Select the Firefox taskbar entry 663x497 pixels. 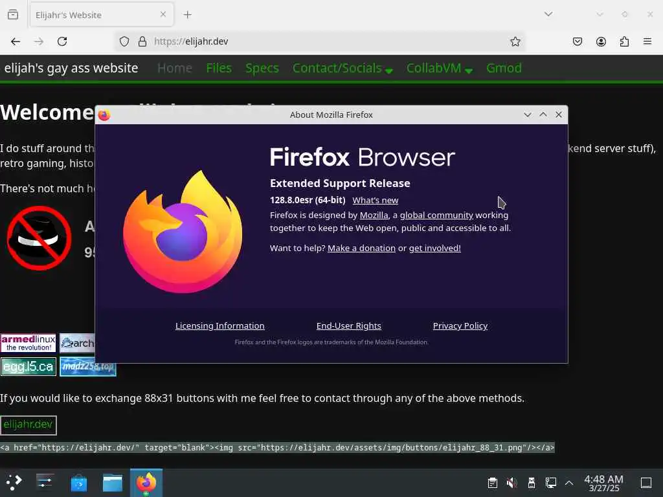pyautogui.click(x=146, y=483)
